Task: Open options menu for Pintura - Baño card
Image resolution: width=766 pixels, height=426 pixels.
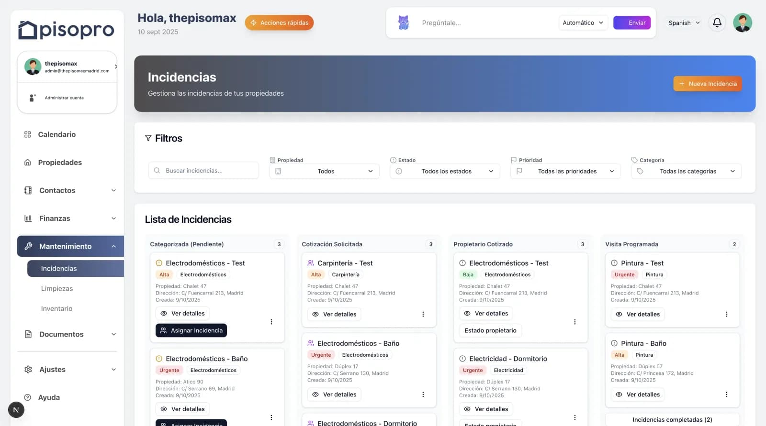Action: tap(726, 394)
